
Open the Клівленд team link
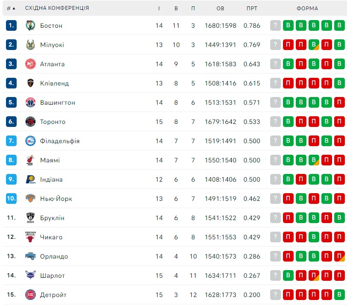click(x=55, y=83)
